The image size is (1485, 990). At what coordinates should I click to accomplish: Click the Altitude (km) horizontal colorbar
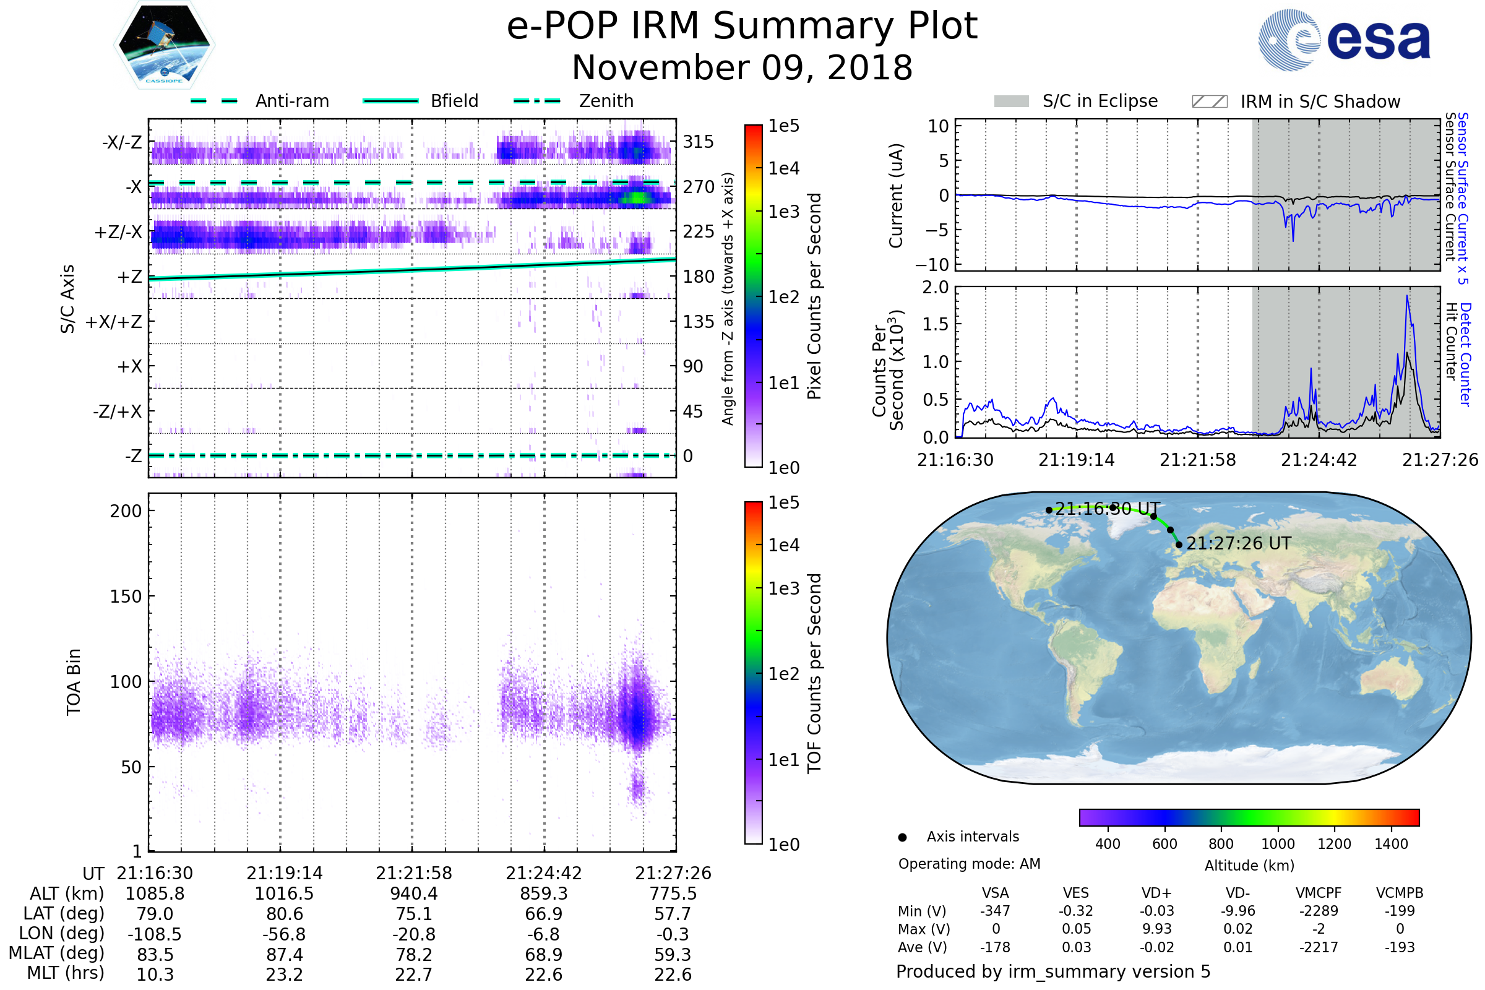pyautogui.click(x=1249, y=817)
